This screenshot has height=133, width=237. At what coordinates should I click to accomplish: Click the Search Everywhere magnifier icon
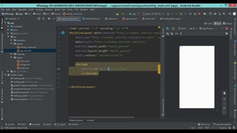(x=230, y=14)
